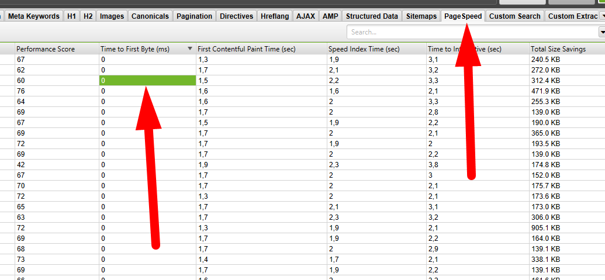Viewport: 605px width, 280px height.
Task: Click the Performance Score value 73
Action: tap(57, 259)
